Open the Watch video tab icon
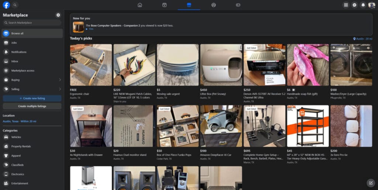This screenshot has width=378, height=190. 164,5
